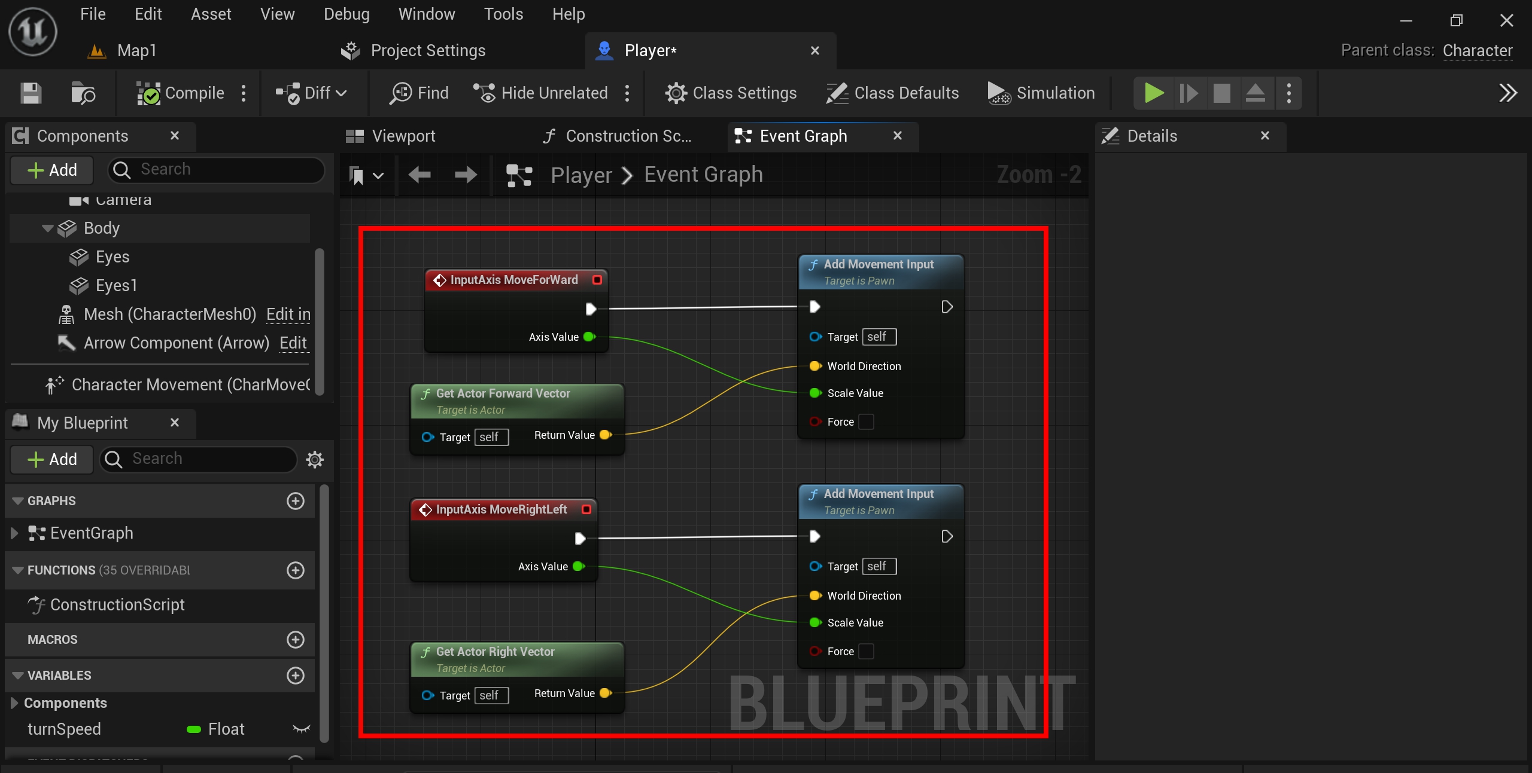Open Class Settings
Screen dimensions: 1532x773
731,93
